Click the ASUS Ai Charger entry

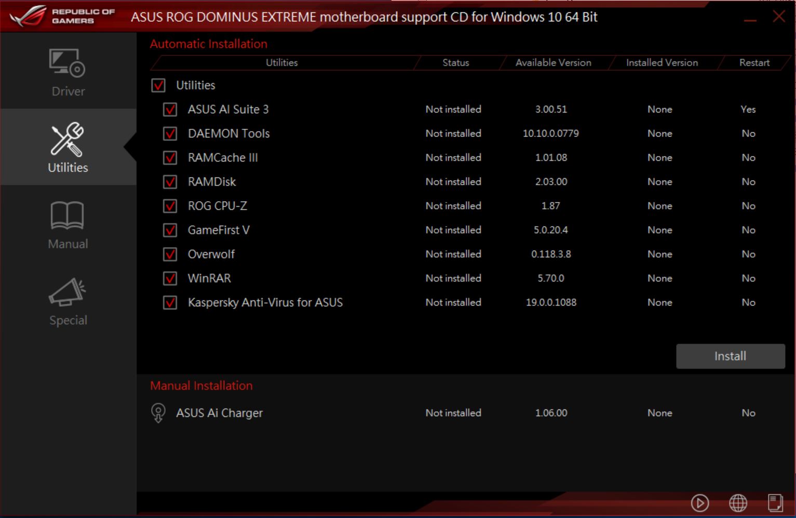coord(219,413)
